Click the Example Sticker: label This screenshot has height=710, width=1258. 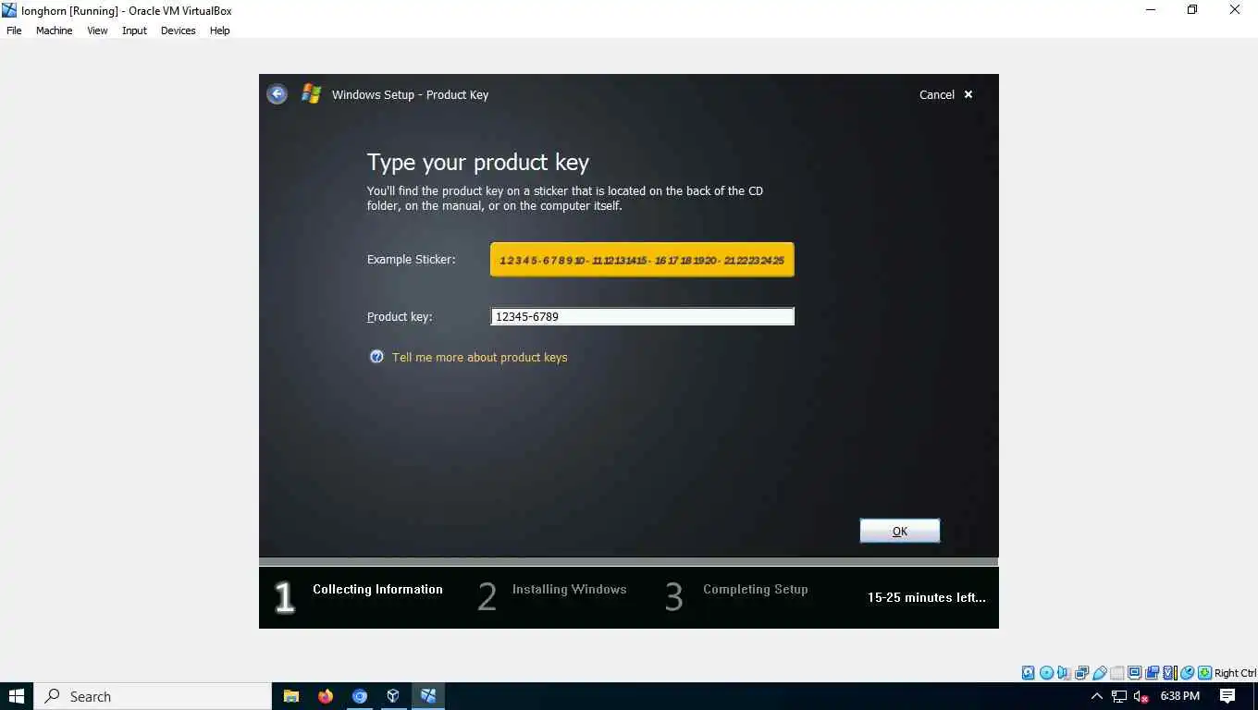411,260
